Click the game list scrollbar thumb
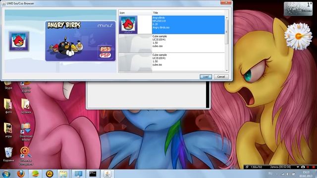 tap(227, 32)
